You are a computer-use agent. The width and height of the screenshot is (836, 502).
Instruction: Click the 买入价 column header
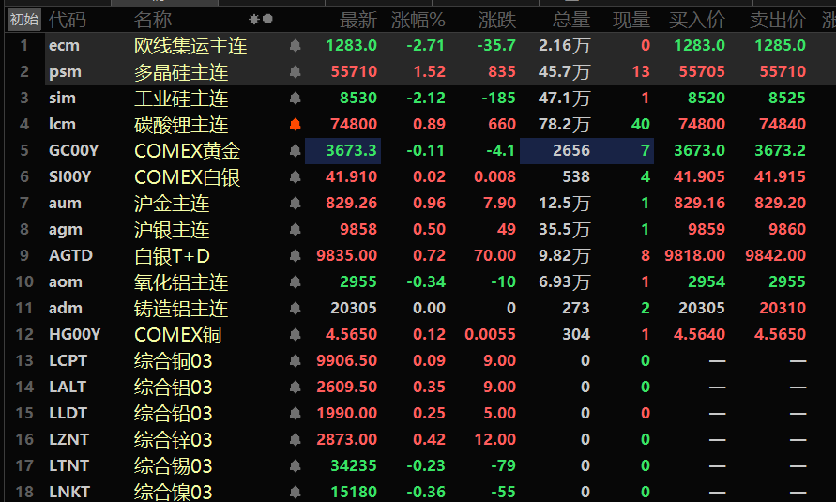[x=697, y=19]
